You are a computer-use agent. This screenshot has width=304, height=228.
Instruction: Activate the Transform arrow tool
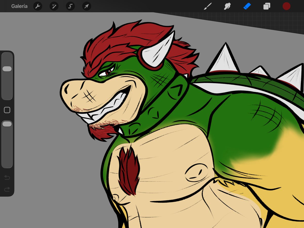tap(87, 6)
